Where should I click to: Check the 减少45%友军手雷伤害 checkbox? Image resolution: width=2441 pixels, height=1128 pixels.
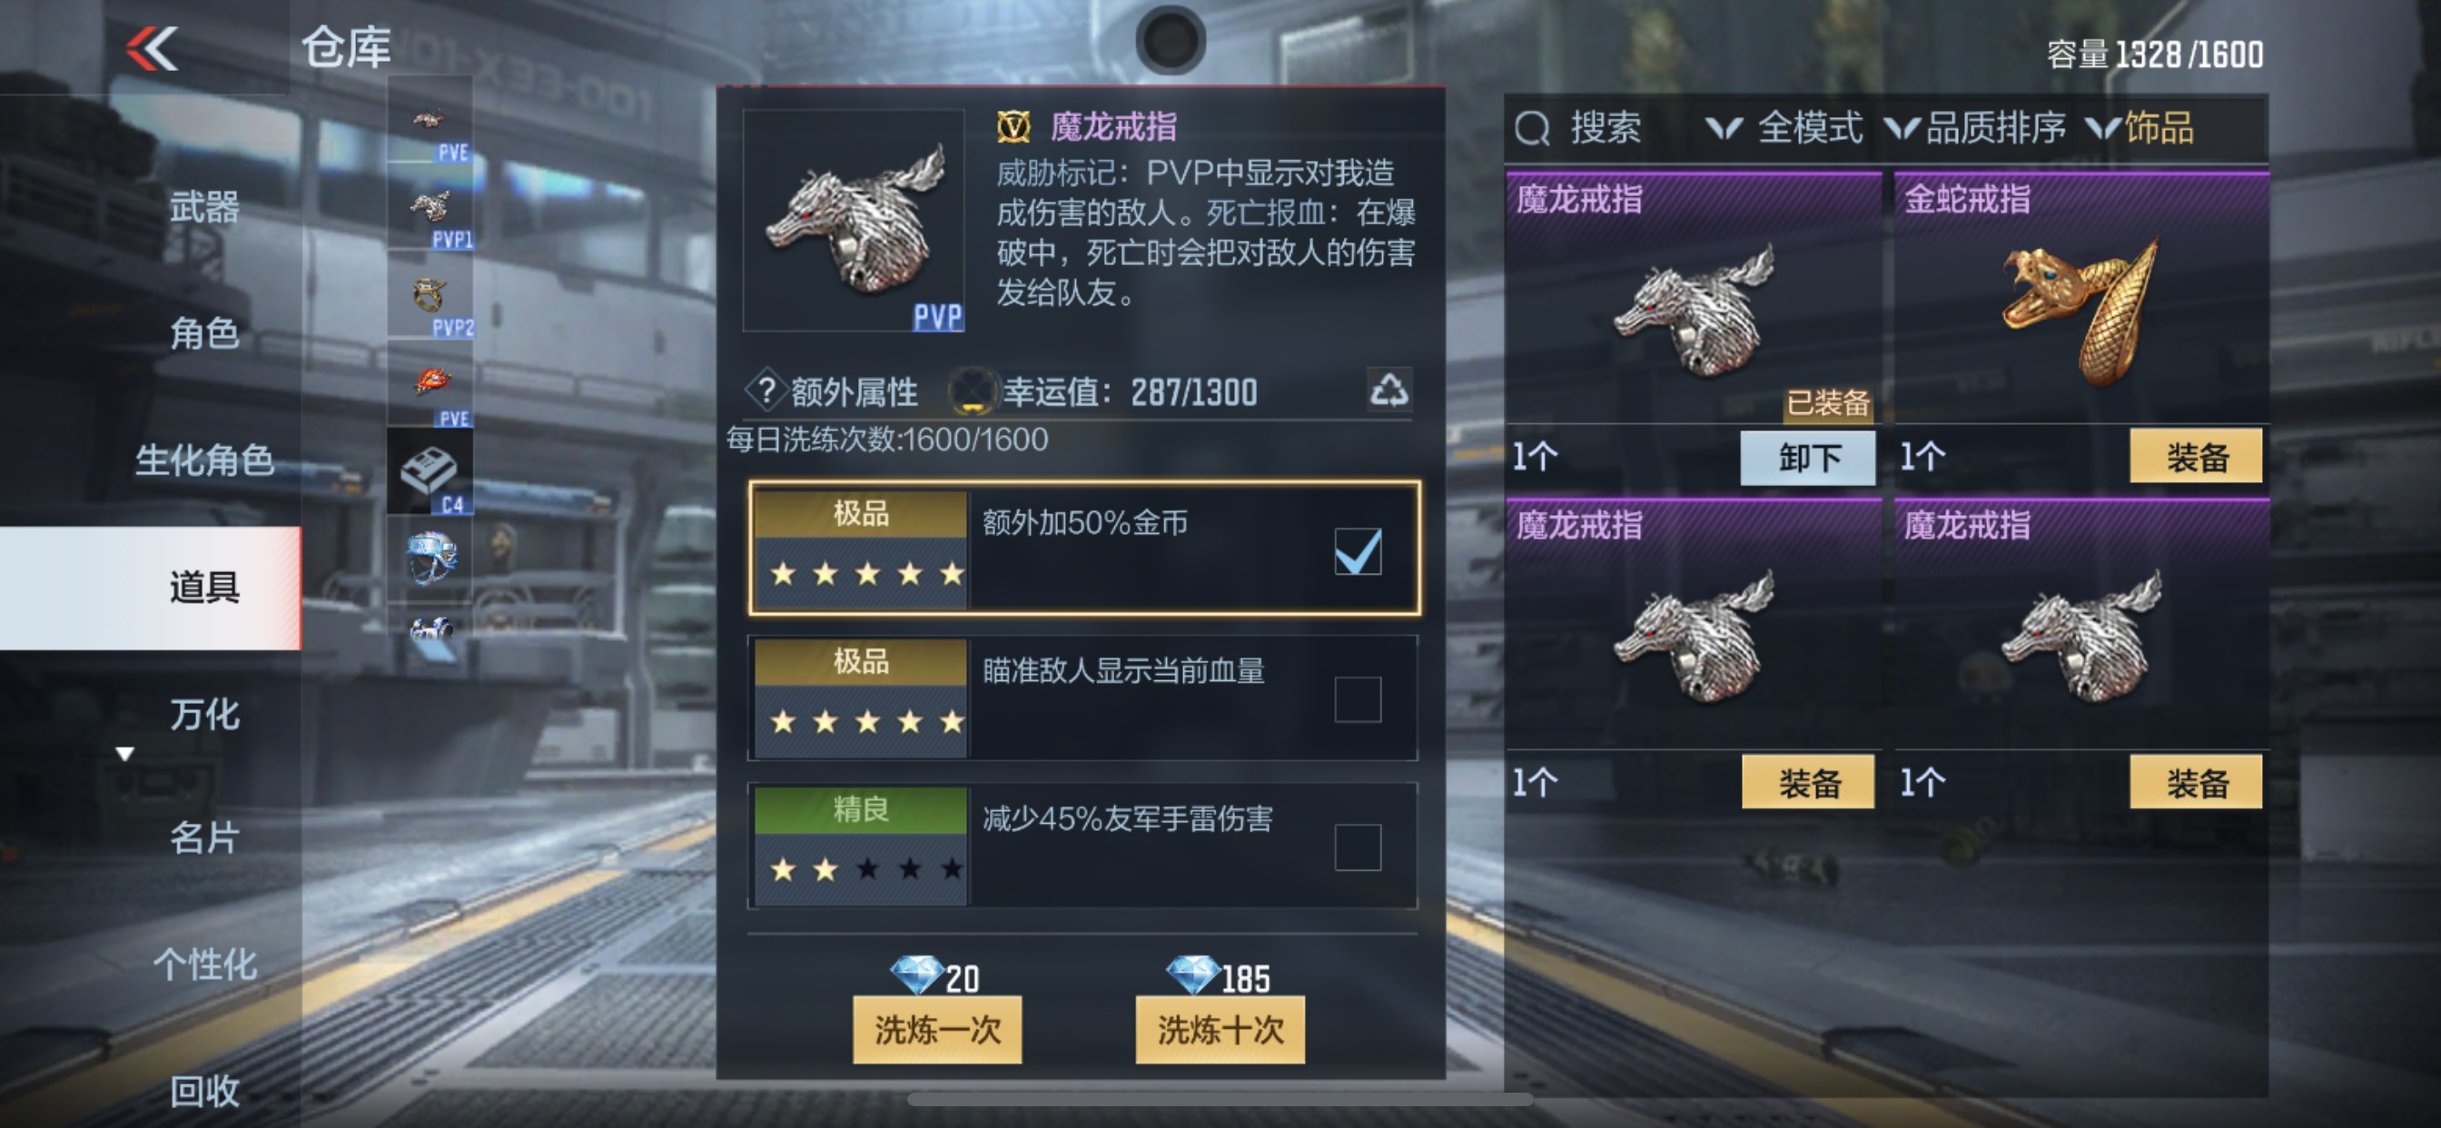coord(1357,846)
